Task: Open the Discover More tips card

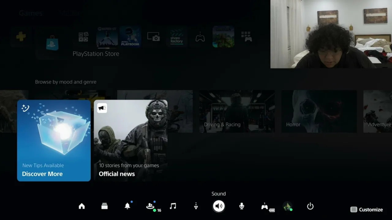Action: [x=54, y=141]
